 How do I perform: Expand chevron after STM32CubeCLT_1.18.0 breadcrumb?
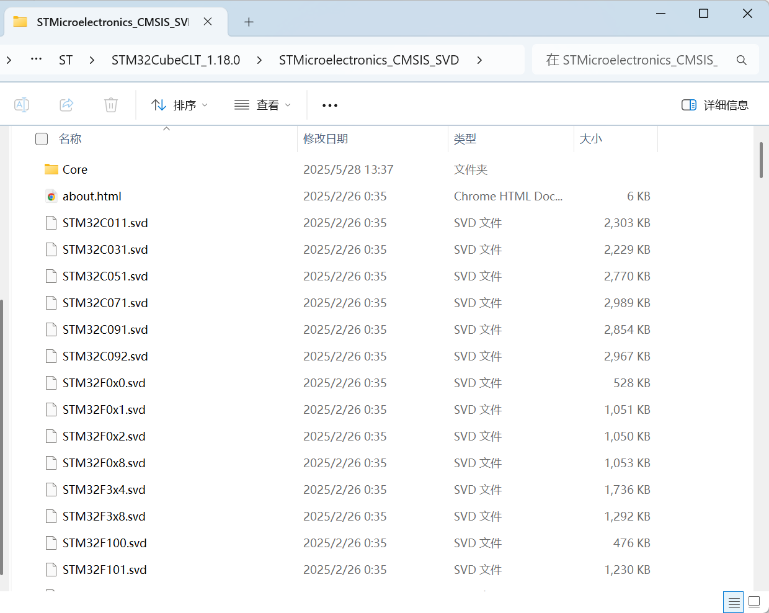pyautogui.click(x=259, y=60)
